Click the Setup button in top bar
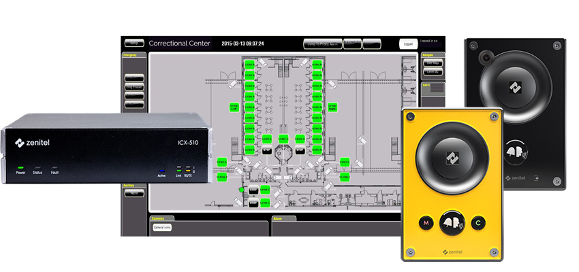 (134, 43)
